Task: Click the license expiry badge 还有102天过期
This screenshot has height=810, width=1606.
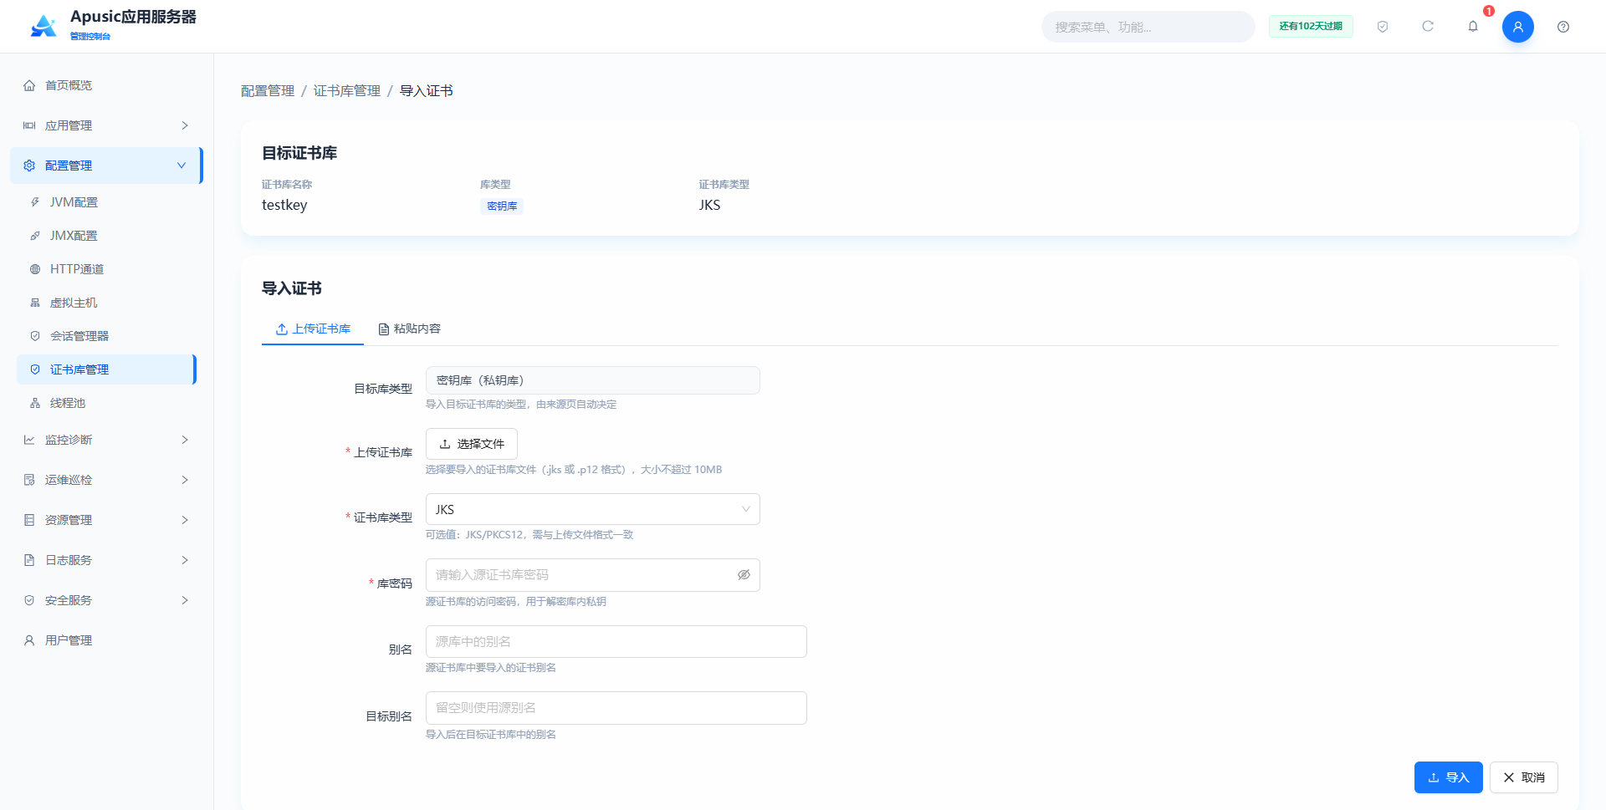Action: coord(1311,27)
